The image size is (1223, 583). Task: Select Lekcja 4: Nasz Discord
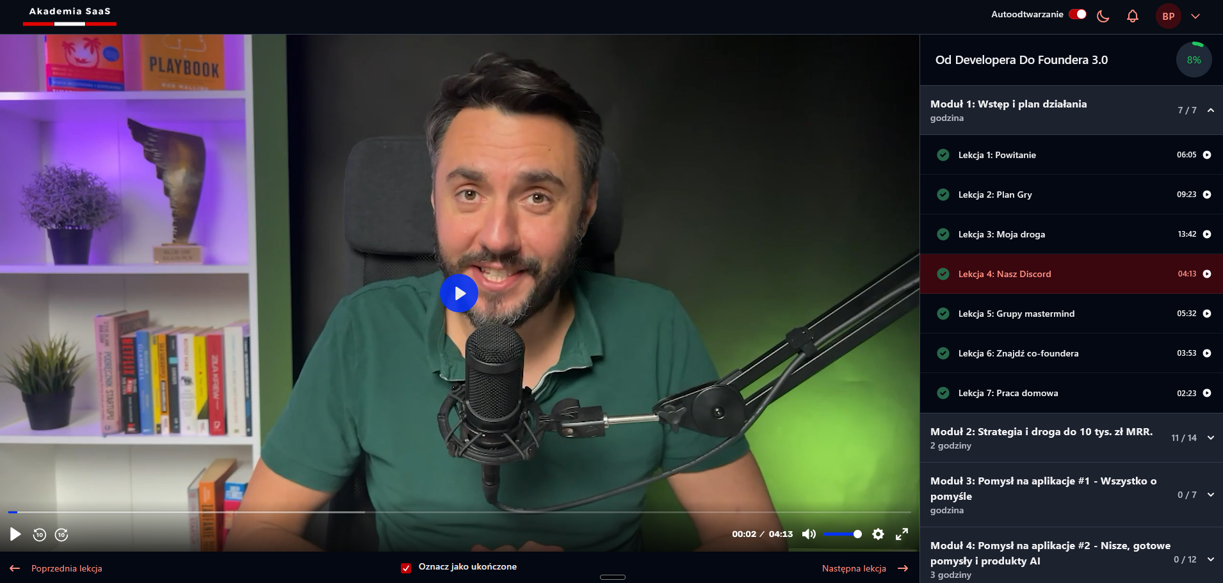[x=1071, y=274]
